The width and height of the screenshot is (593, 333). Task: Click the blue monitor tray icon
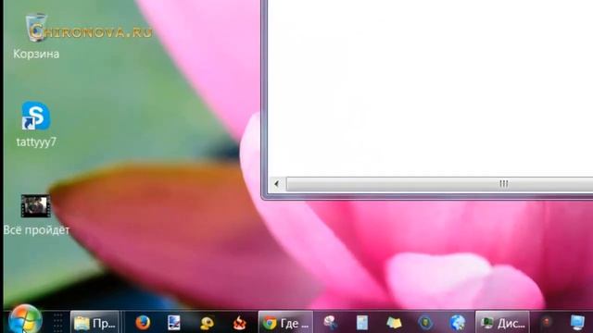(577, 323)
